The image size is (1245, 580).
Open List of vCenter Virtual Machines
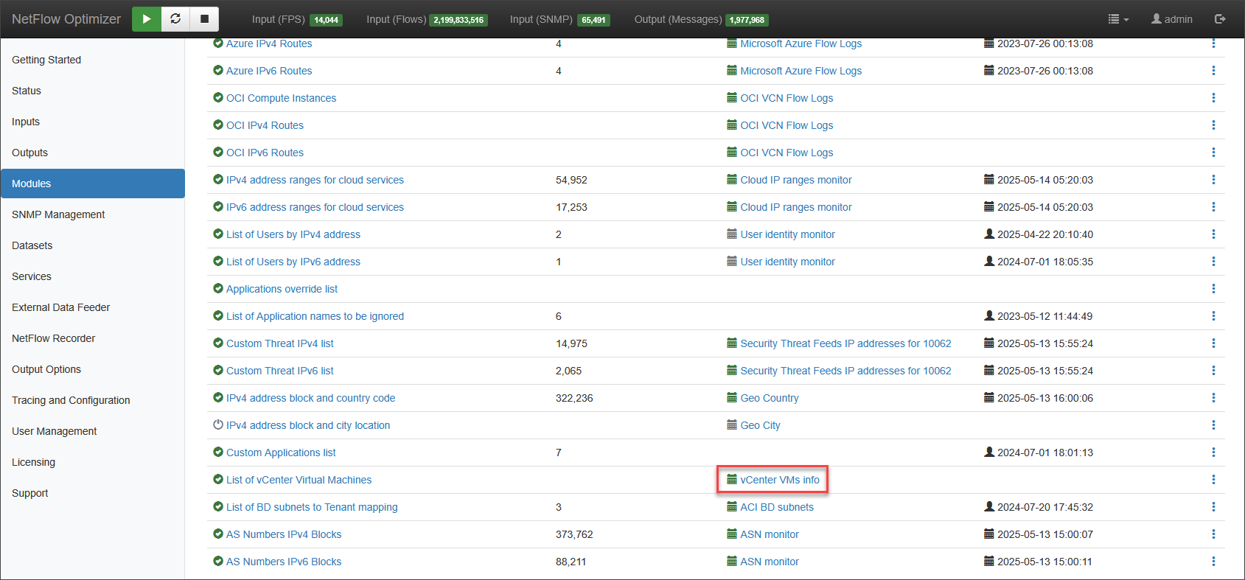[x=299, y=480]
